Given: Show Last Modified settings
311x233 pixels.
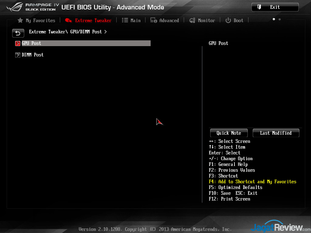Looking at the screenshot, I should click(x=276, y=133).
